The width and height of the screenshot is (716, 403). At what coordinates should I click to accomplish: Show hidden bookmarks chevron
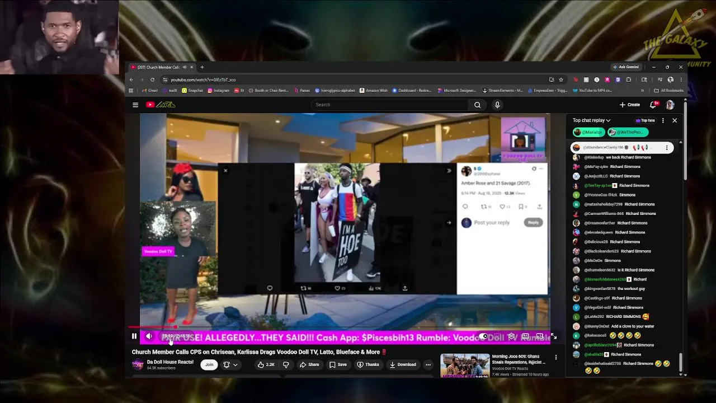click(x=643, y=90)
